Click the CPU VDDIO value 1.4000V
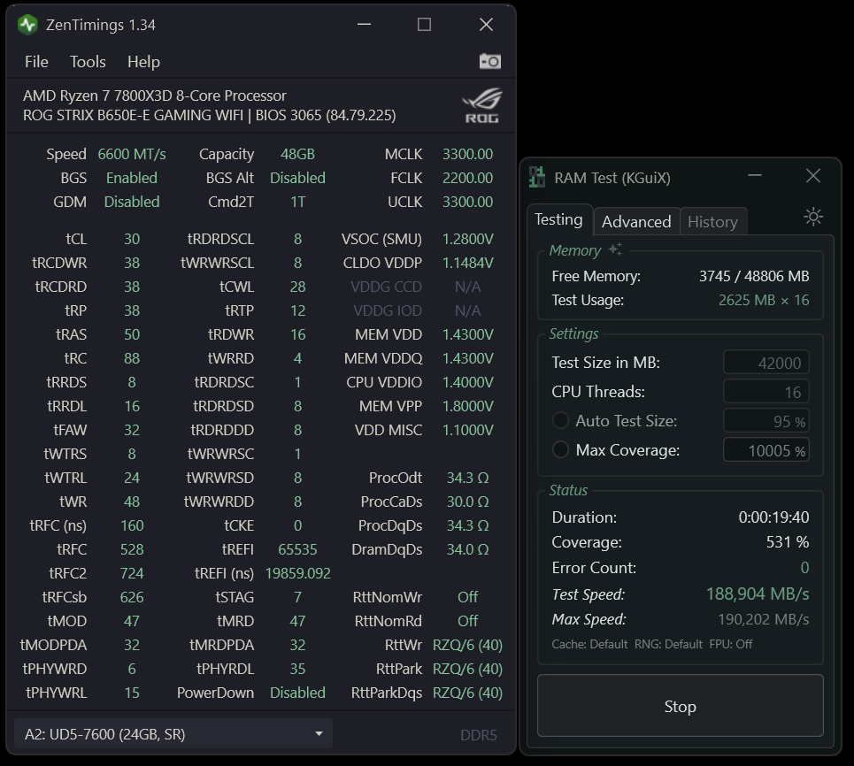 click(x=467, y=382)
